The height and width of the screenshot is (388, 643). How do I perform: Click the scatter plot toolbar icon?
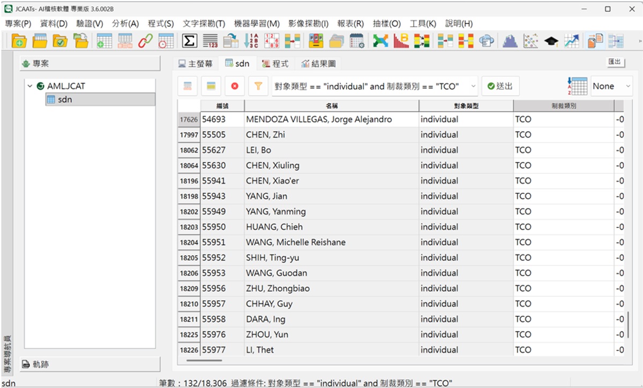tap(530, 41)
